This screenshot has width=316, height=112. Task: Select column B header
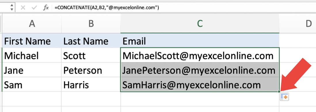tap(91, 24)
